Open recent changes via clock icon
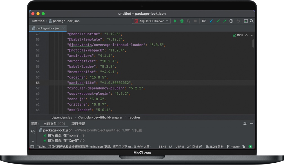Image resolution: width=284 pixels, height=165 pixels. coord(231,21)
